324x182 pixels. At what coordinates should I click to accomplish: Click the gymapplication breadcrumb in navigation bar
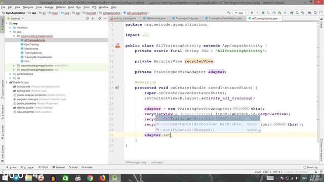tap(111, 13)
